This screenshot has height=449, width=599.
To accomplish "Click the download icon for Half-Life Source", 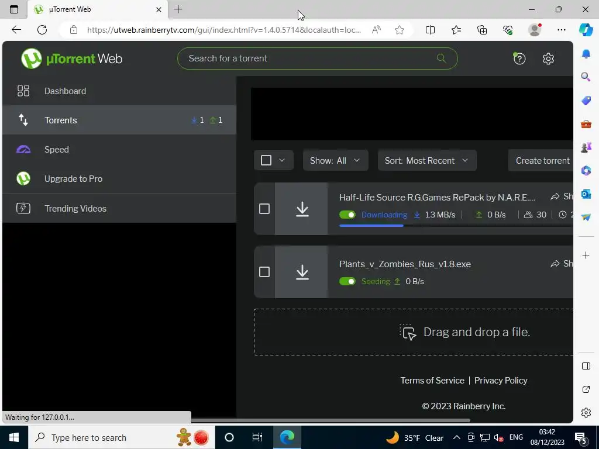I will pyautogui.click(x=302, y=209).
